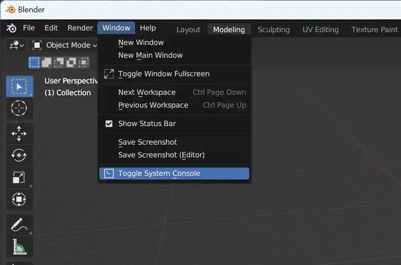
Task: Switch to the Sculpting workspace tab
Action: pyautogui.click(x=274, y=30)
